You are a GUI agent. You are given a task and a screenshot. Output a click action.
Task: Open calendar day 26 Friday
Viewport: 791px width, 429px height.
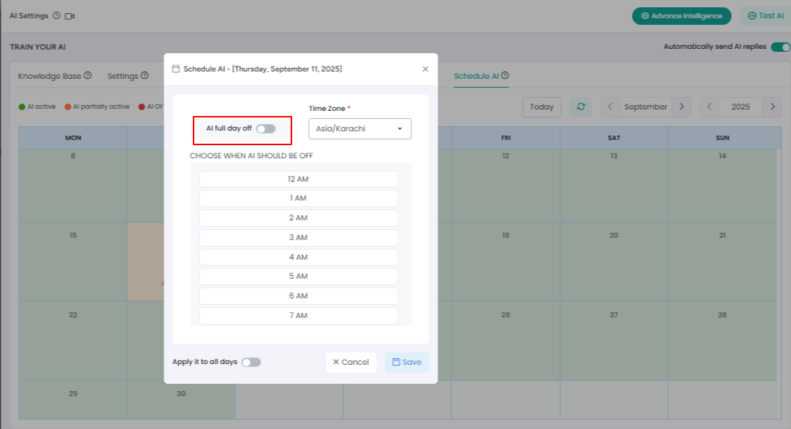[506, 341]
